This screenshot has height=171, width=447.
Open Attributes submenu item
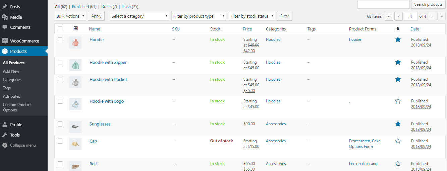(x=11, y=96)
